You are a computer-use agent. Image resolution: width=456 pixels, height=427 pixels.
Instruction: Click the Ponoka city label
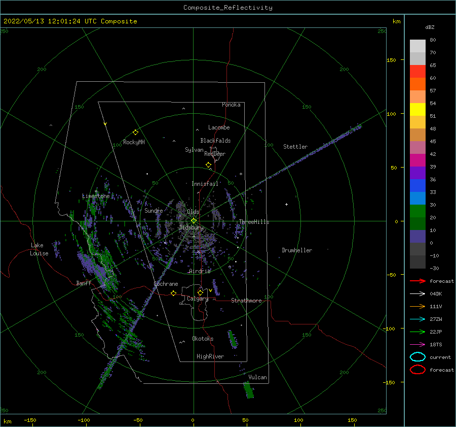pyautogui.click(x=231, y=105)
